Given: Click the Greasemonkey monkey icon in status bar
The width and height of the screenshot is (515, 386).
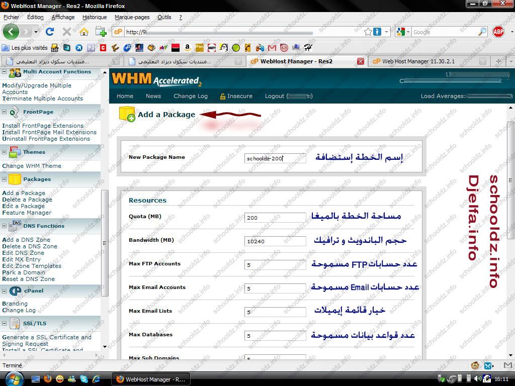Looking at the screenshot, I should tap(475, 365).
